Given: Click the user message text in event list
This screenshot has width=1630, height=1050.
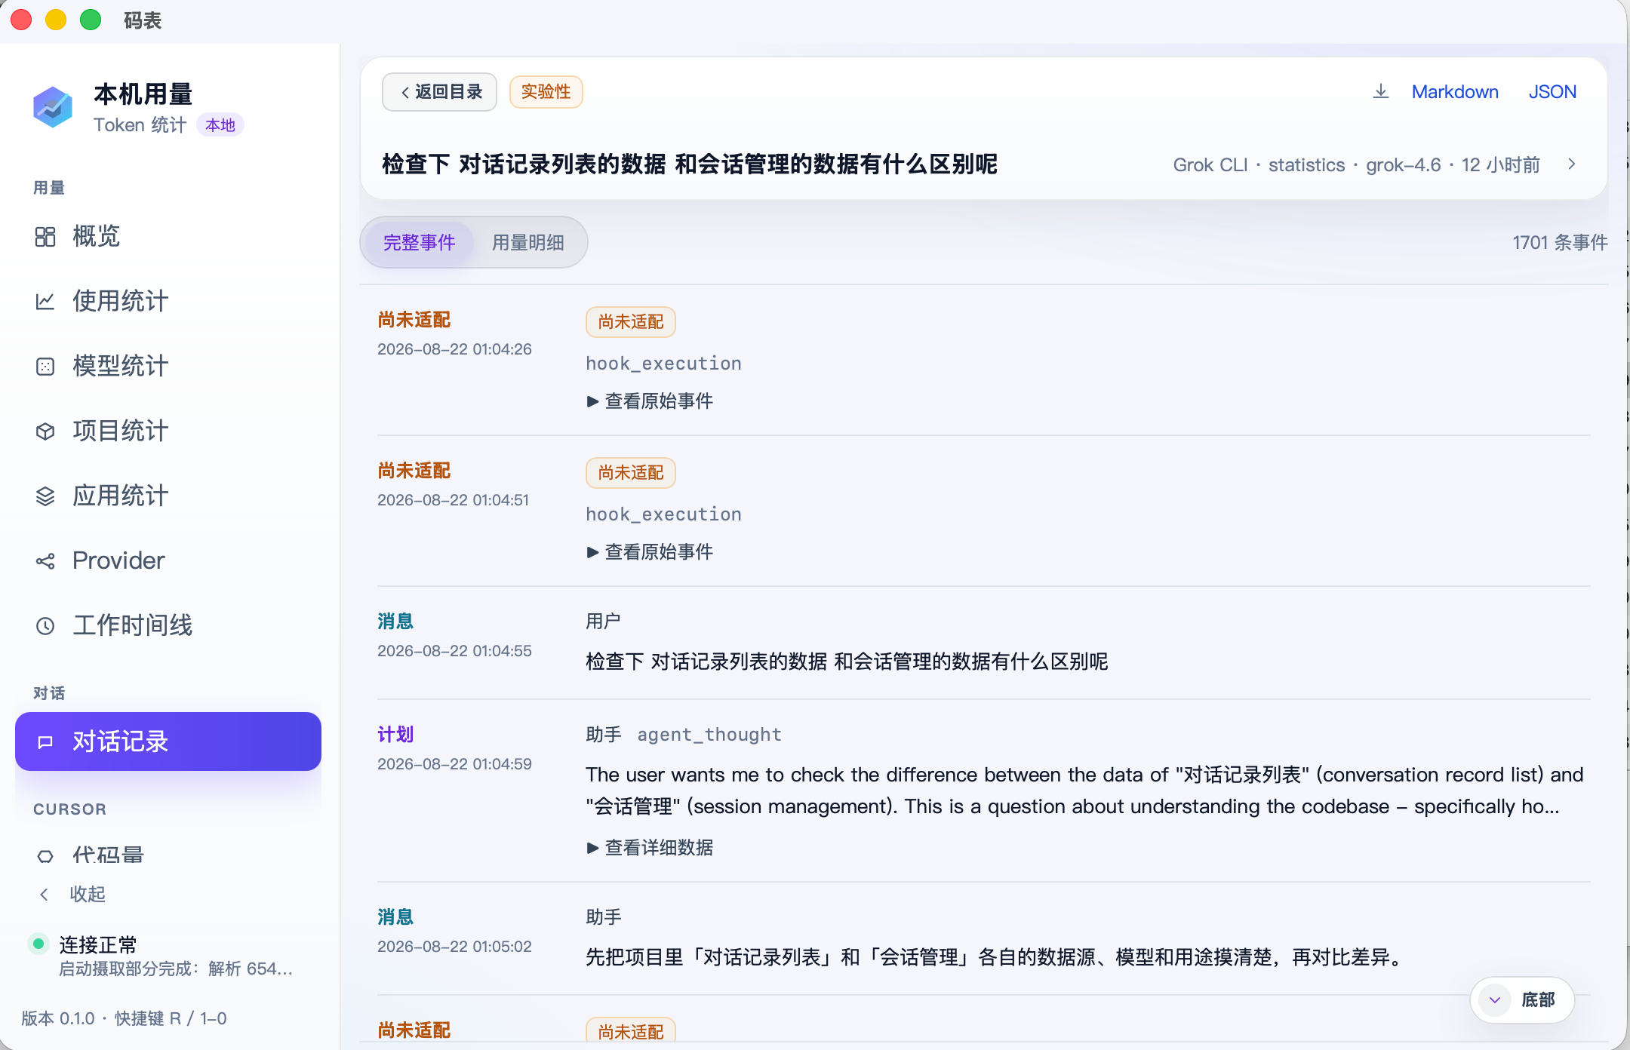Looking at the screenshot, I should pyautogui.click(x=847, y=662).
